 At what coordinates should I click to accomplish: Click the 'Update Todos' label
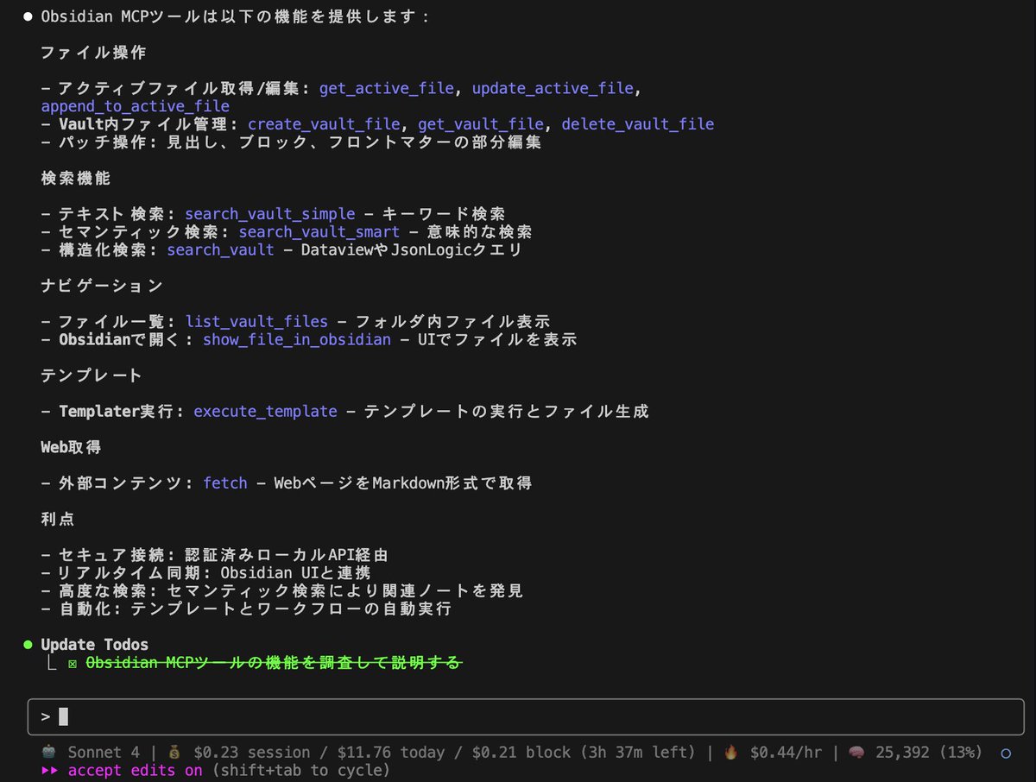click(94, 645)
